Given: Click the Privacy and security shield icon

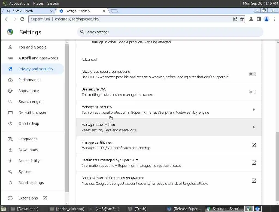Looking at the screenshot, I should (x=10, y=69).
